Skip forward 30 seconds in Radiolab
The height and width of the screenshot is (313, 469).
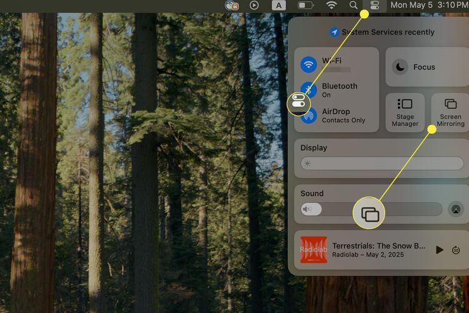tap(456, 250)
